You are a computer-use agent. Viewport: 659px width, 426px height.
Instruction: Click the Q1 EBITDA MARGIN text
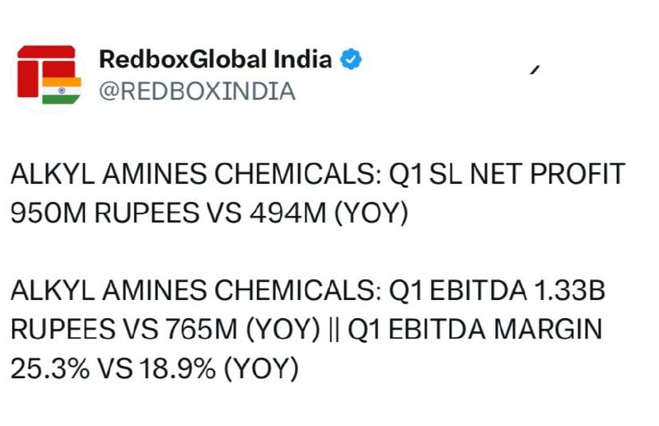coord(475,329)
